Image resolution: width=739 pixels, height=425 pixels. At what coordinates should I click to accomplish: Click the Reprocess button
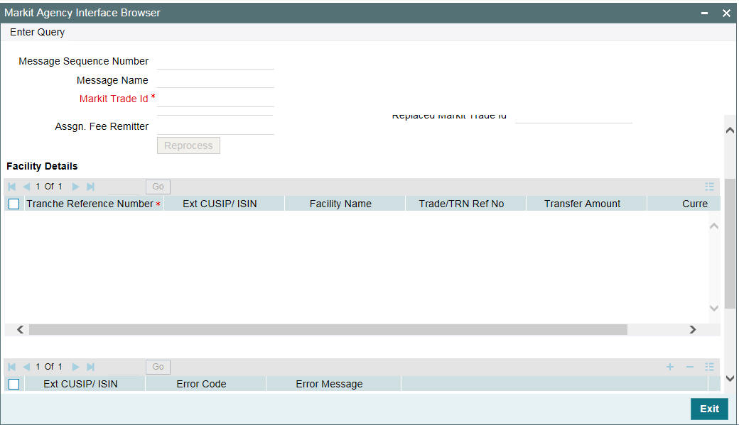188,145
